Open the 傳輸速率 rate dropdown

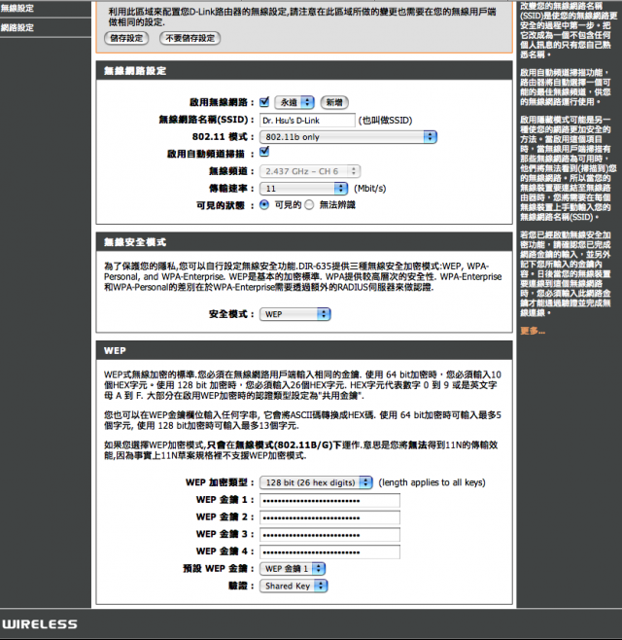point(304,189)
